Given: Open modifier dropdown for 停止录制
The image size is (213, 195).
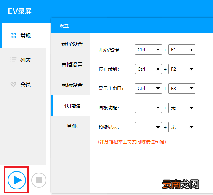Looking at the screenshot, I should coord(148,69).
